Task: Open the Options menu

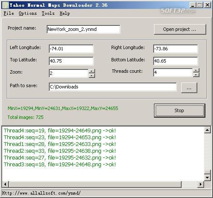Action: coord(28,14)
